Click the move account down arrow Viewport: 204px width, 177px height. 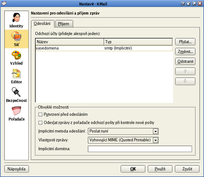tap(185, 81)
